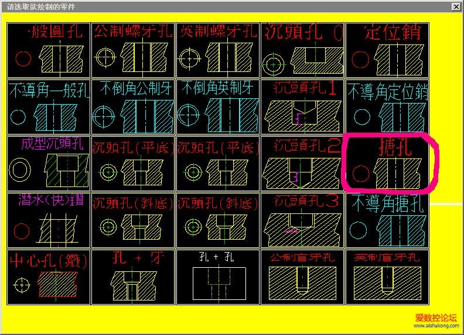
Task: Pick the 不倒角公制牙 part tile
Action: tap(133, 107)
